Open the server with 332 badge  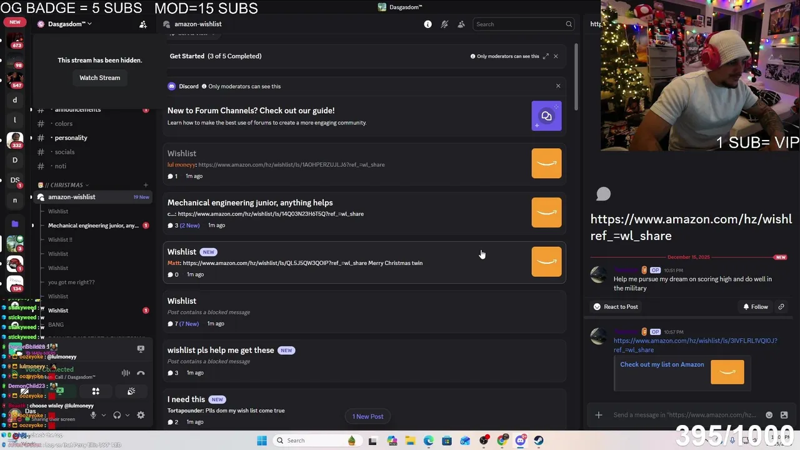(15, 140)
